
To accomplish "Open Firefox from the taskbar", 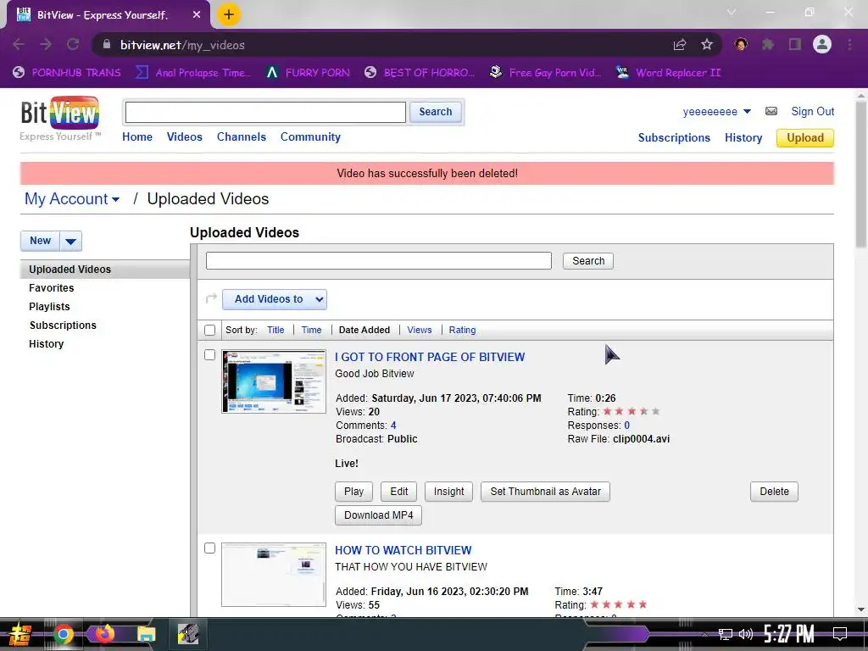I will [x=104, y=634].
